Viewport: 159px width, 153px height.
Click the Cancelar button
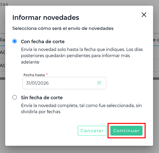coord(92,131)
